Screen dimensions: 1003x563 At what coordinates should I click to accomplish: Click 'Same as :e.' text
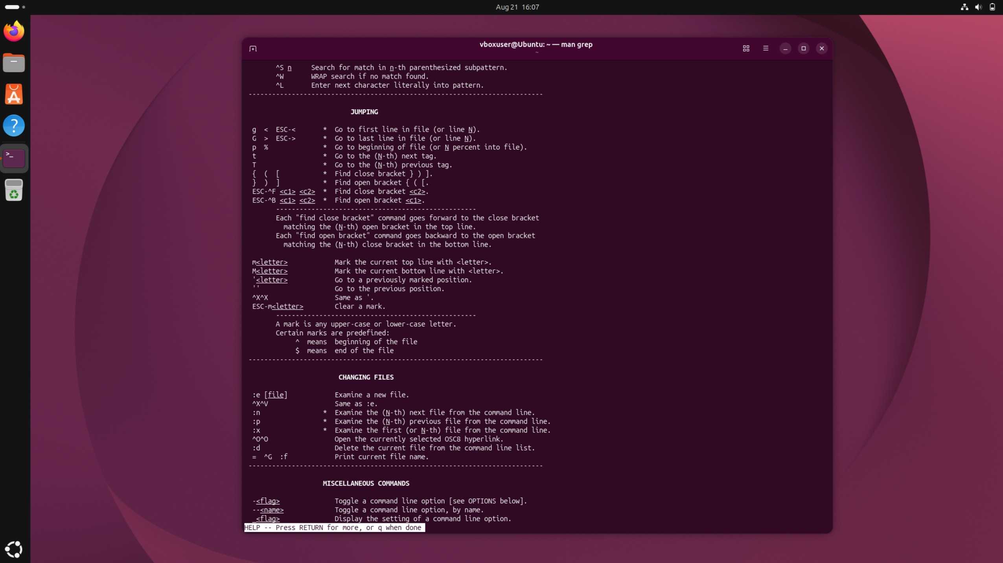pyautogui.click(x=356, y=404)
